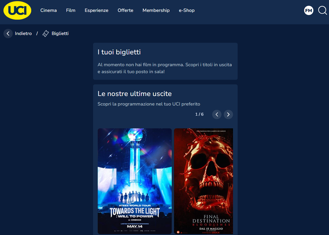The width and height of the screenshot is (329, 235).
Task: Open Final Destination Bloodlines poster
Action: pos(204,181)
